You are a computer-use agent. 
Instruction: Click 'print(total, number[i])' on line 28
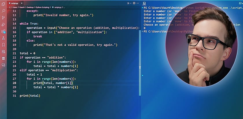tap(53, 83)
